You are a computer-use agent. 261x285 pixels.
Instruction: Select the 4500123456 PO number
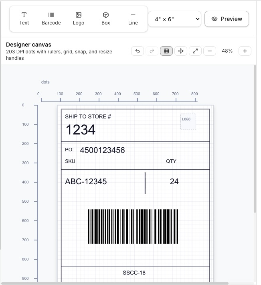[102, 150]
